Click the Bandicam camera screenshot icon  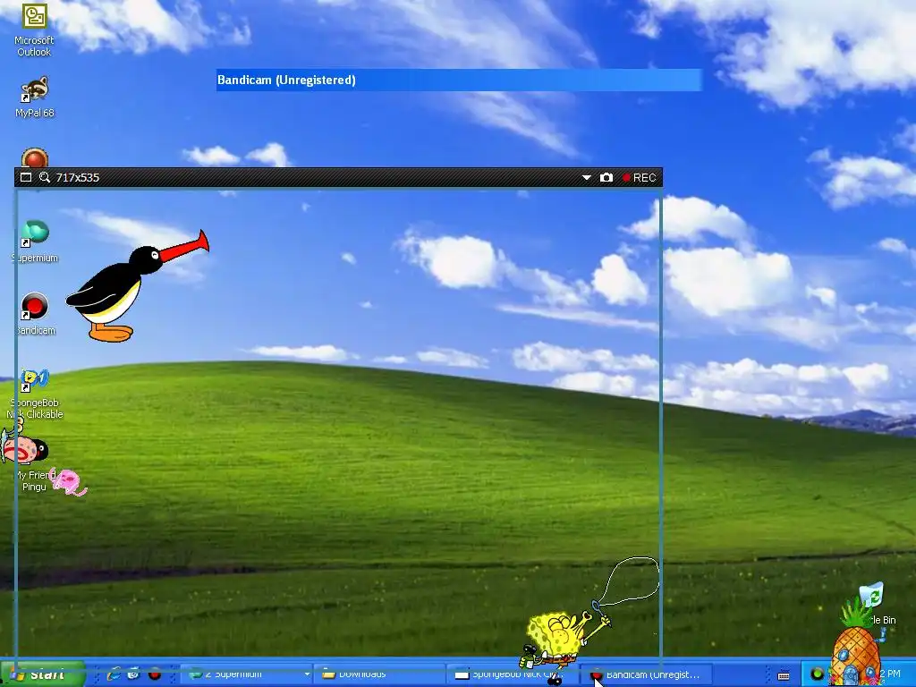[606, 178]
